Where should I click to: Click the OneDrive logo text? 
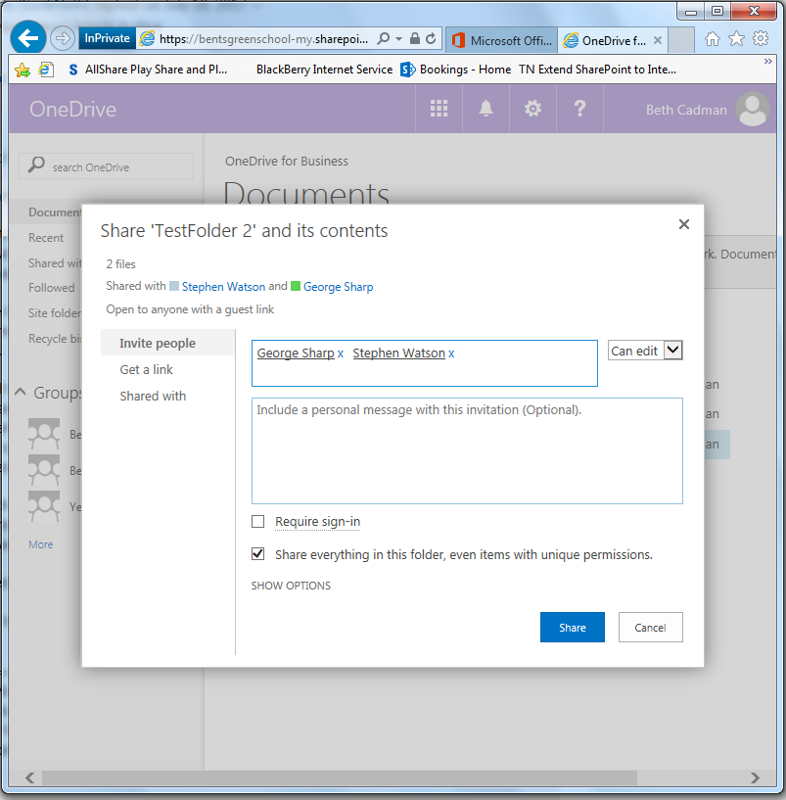click(73, 110)
